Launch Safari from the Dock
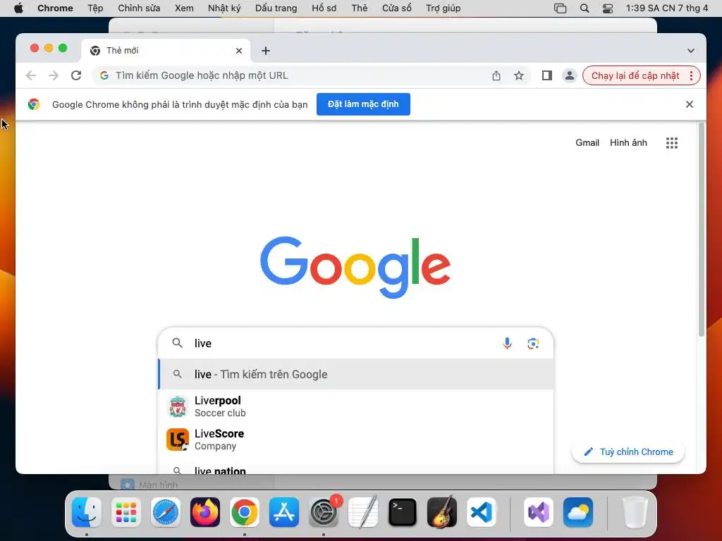Screen dimensions: 722x541 [165, 512]
